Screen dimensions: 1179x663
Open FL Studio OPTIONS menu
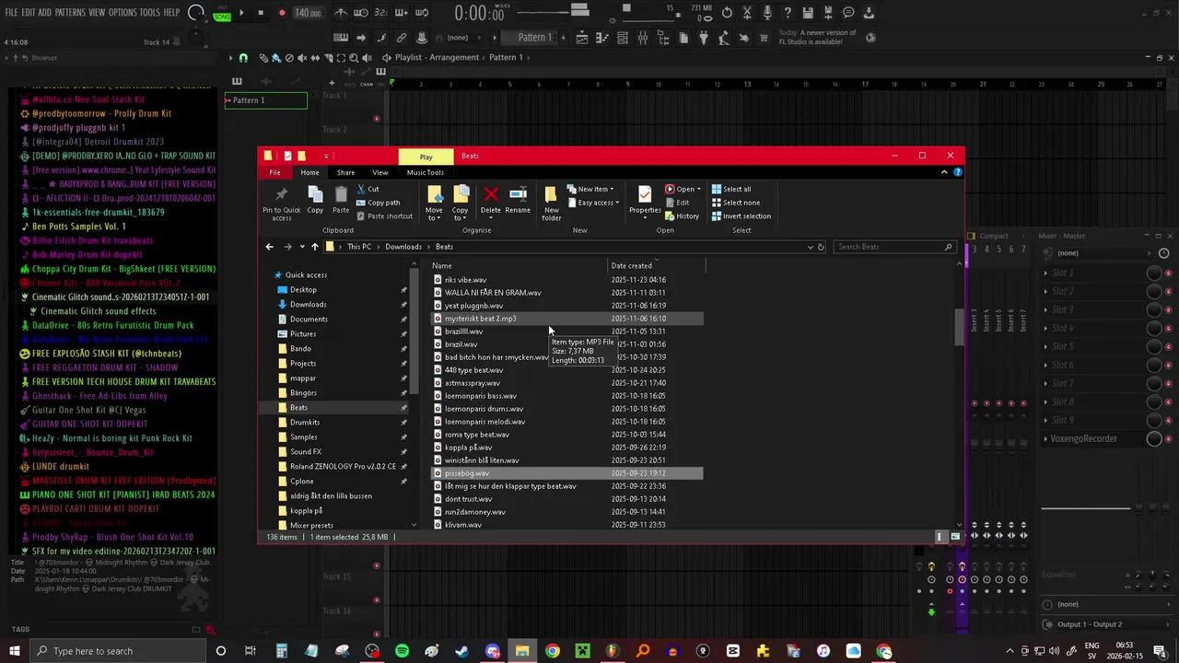tap(123, 13)
